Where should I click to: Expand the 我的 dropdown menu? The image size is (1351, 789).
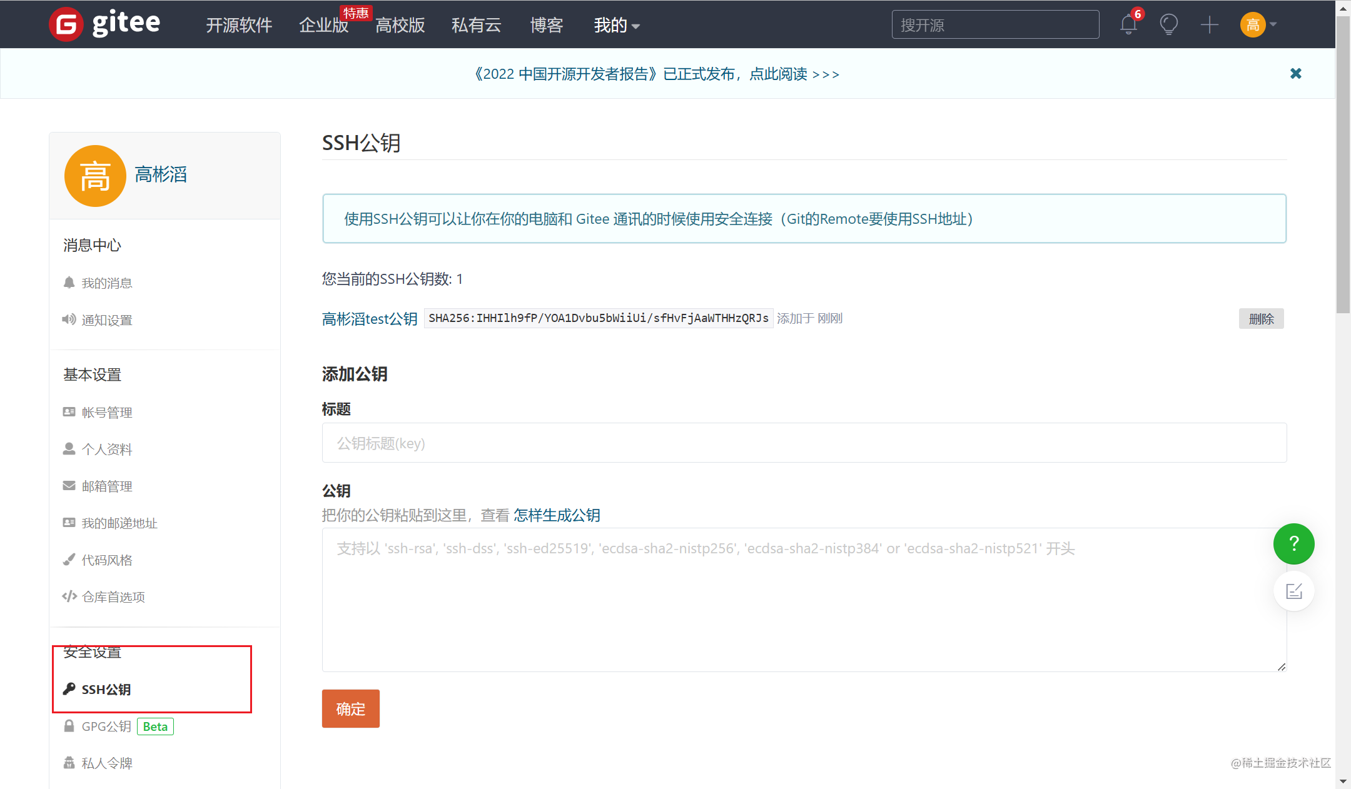point(616,26)
